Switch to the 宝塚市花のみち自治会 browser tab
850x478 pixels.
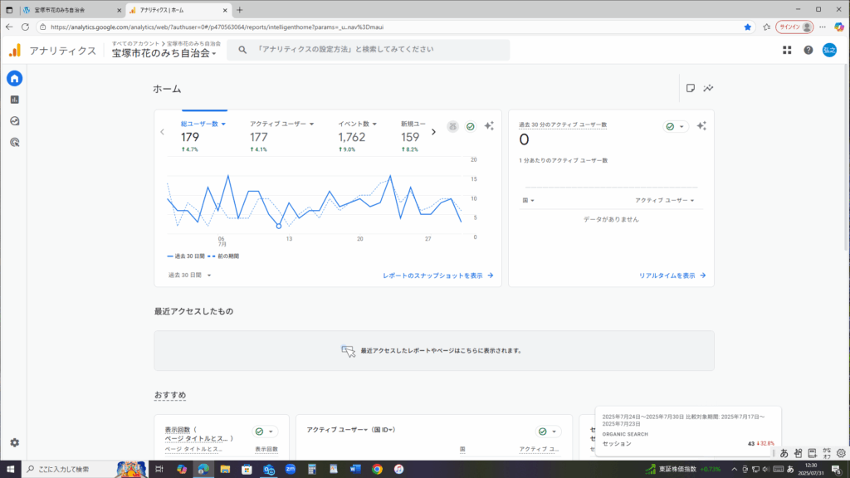tap(71, 10)
